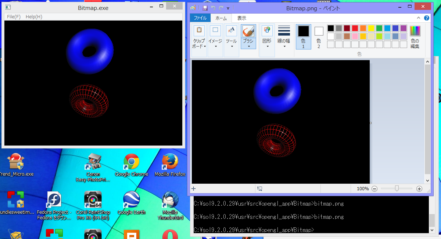441x239 pixels.
Task: Expand the 図形 (Shapes) dropdown arrow
Action: [267, 46]
